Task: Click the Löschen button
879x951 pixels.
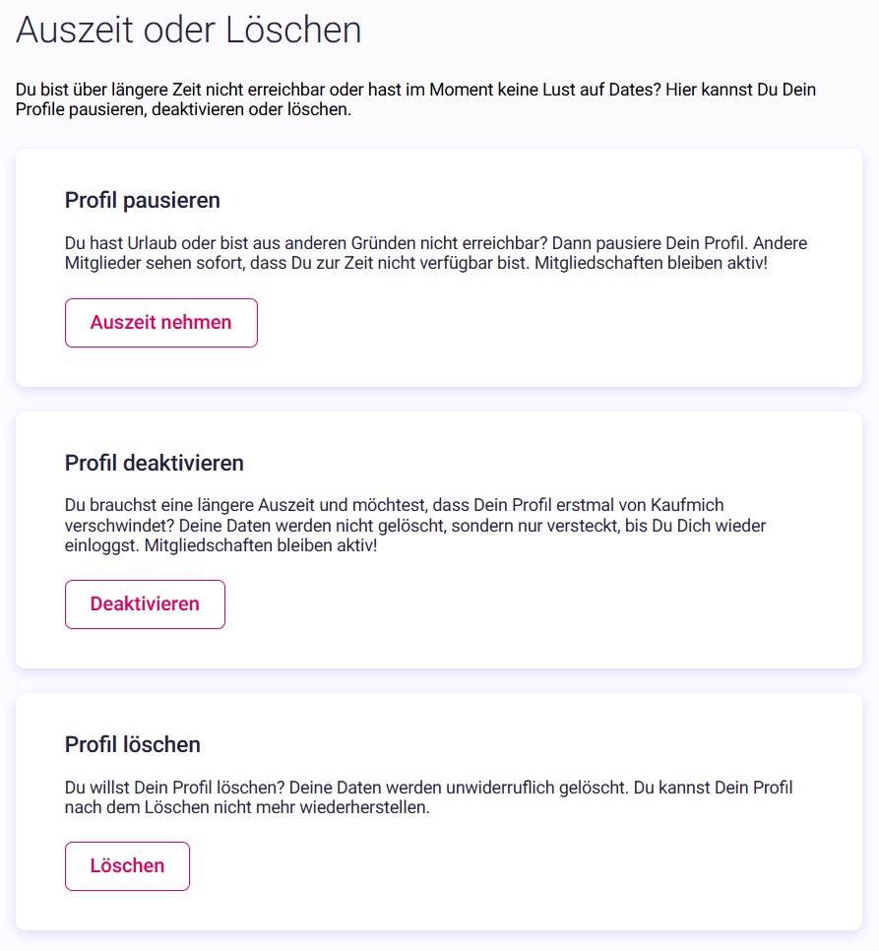Action: pos(127,866)
